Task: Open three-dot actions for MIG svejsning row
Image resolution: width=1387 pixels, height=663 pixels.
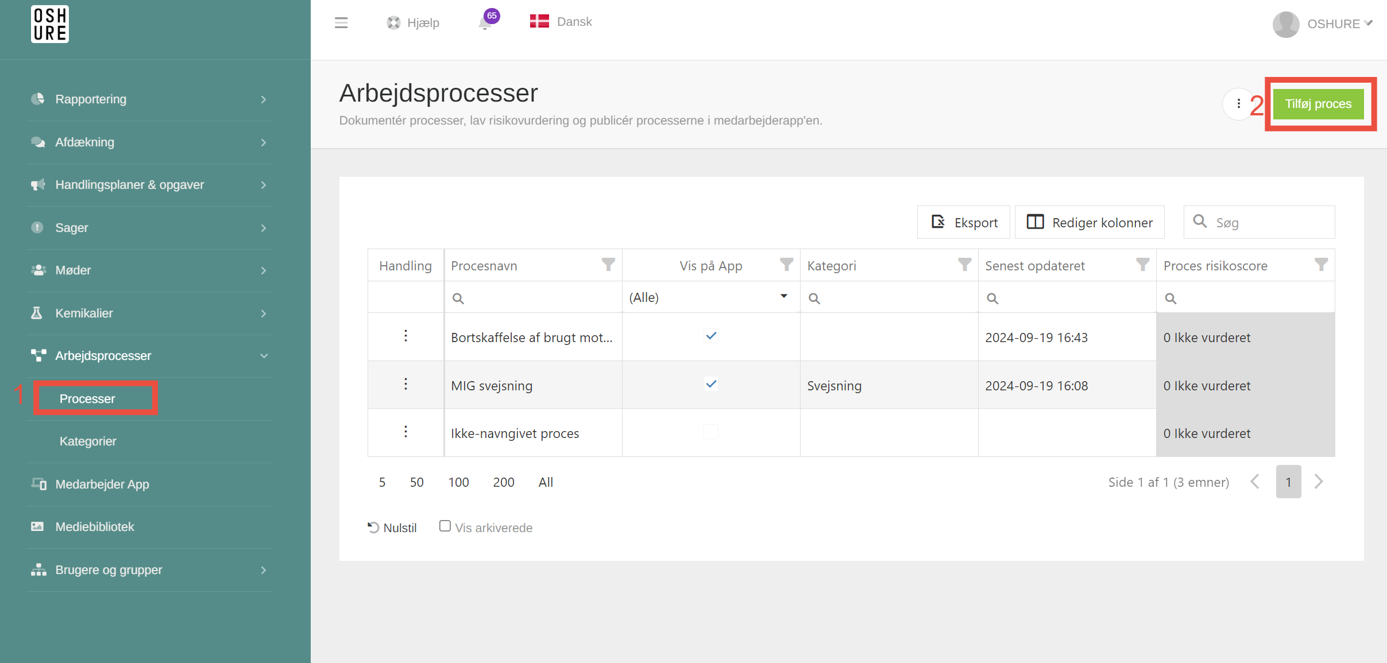Action: [x=405, y=384]
